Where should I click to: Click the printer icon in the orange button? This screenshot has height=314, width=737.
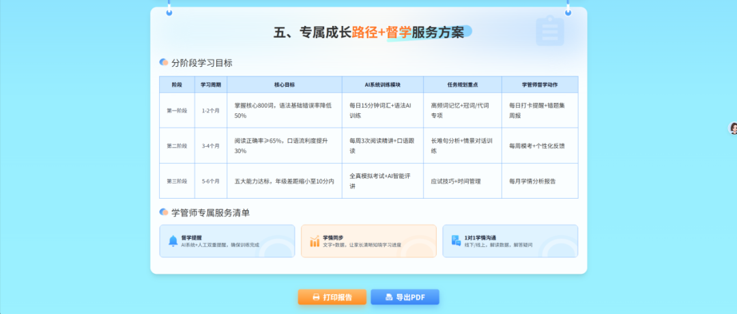(316, 297)
